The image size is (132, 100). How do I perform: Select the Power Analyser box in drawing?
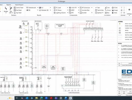[44, 67]
